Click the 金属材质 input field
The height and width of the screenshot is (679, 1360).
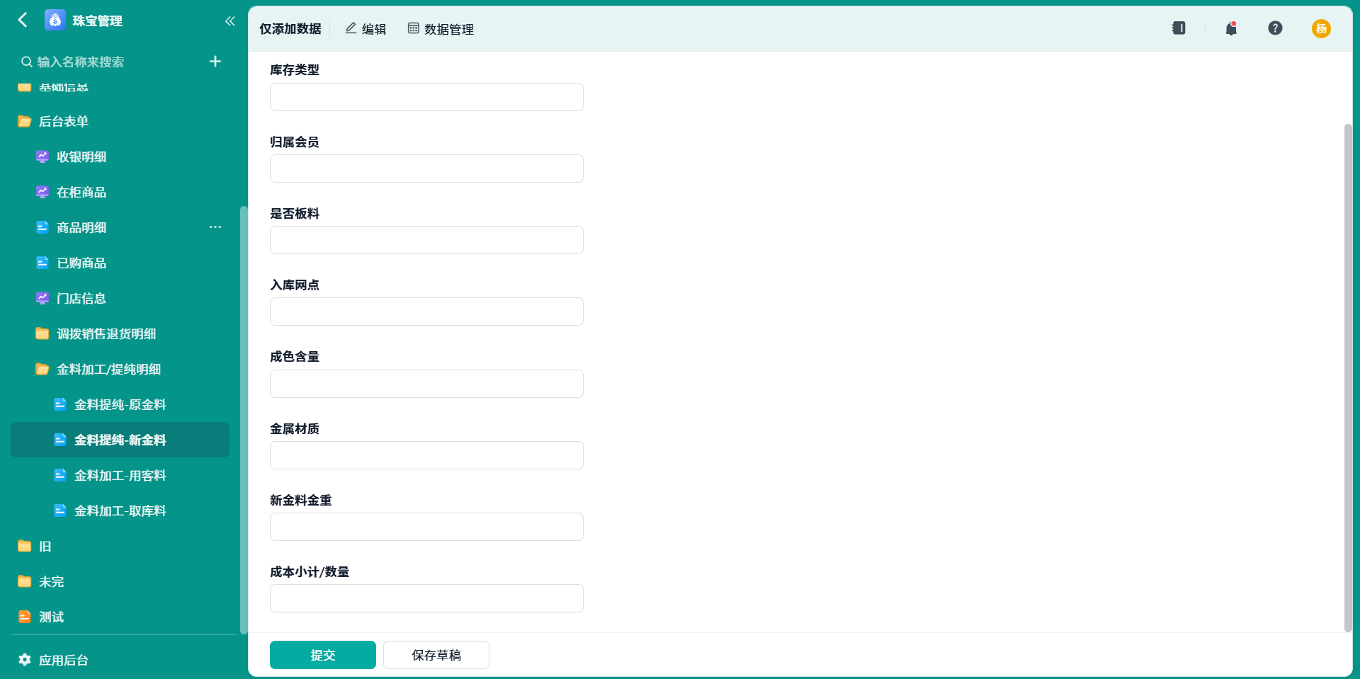click(x=426, y=455)
